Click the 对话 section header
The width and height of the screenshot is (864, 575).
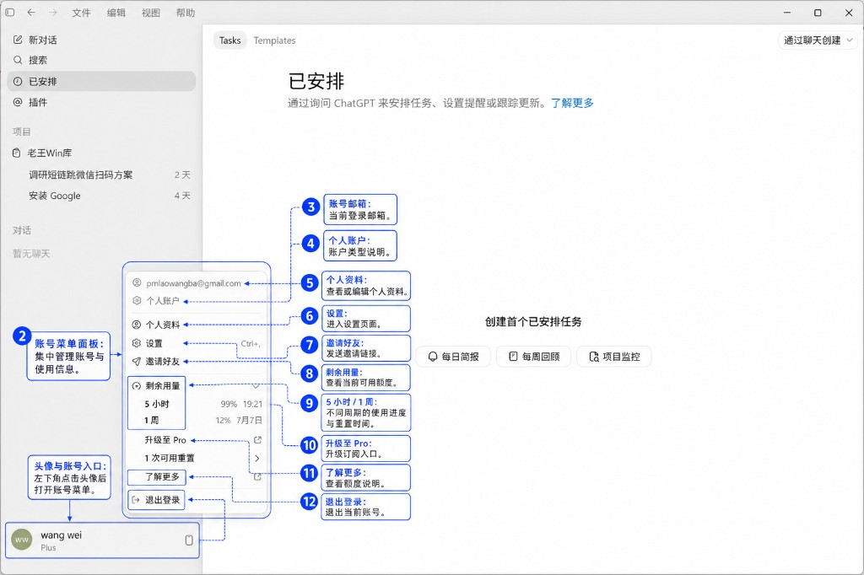(21, 230)
